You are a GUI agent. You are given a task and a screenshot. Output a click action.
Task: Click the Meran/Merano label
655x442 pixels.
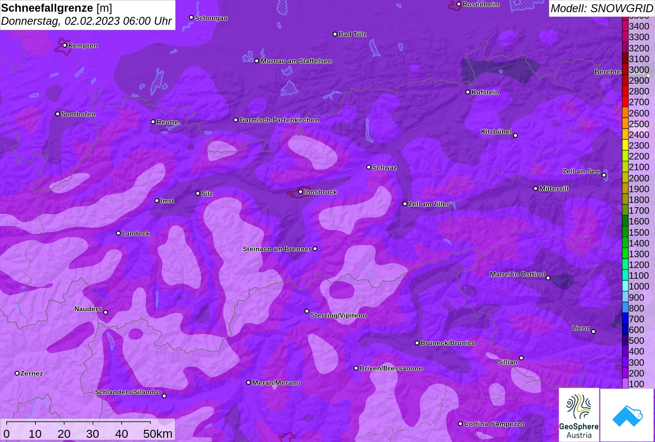pyautogui.click(x=276, y=383)
